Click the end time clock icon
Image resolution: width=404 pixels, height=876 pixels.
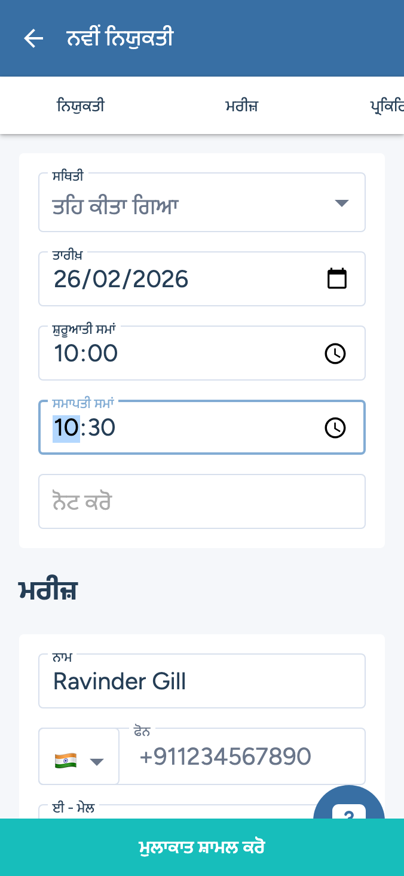click(x=335, y=428)
